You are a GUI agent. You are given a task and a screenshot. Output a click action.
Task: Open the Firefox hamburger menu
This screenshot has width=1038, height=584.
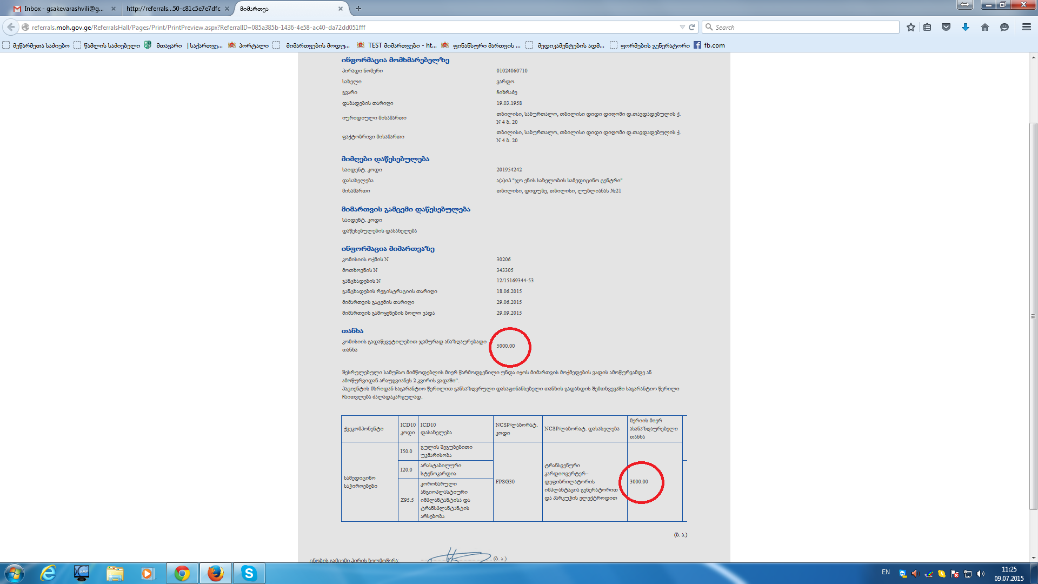point(1026,27)
